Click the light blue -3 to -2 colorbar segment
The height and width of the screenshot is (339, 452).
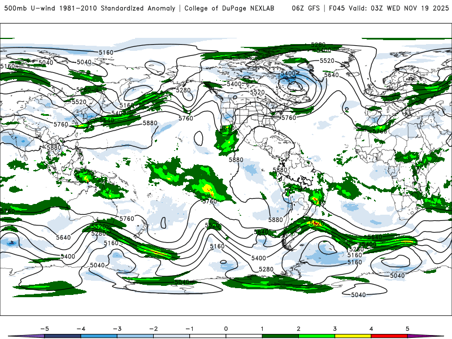click(135, 336)
